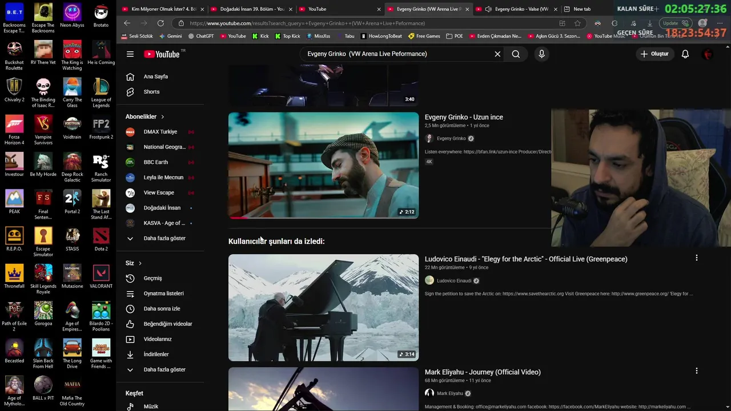The image size is (731, 411).
Task: Clear the search query with the X
Action: coord(497,54)
